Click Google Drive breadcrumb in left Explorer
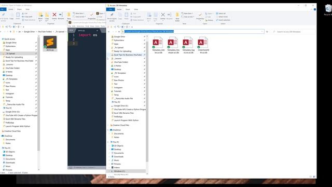 pyautogui.click(x=29, y=32)
